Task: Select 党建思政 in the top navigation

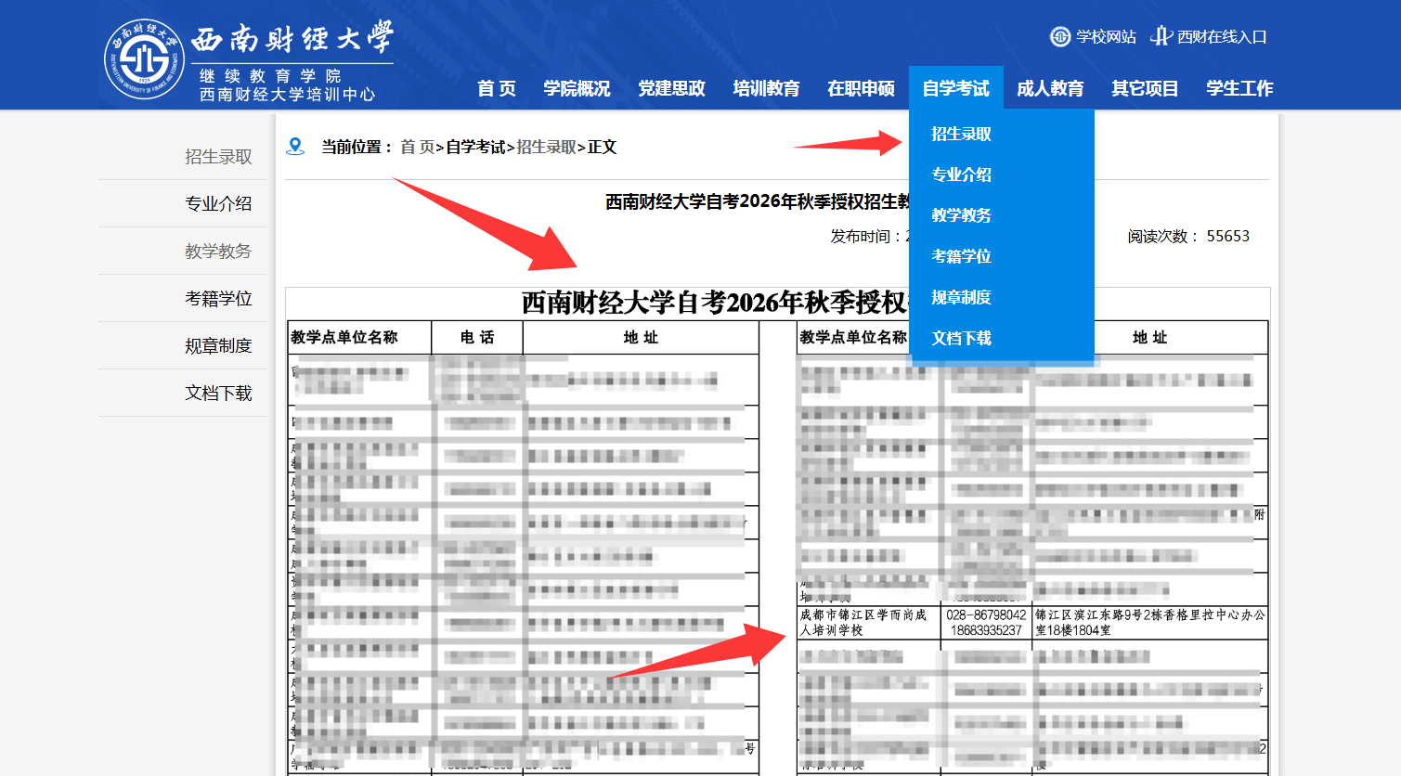Action: pos(671,88)
